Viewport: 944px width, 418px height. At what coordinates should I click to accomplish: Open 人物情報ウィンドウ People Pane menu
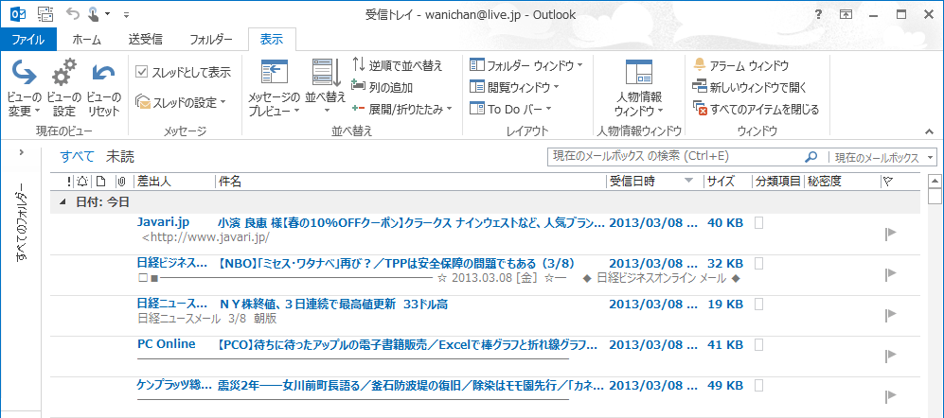[x=638, y=88]
